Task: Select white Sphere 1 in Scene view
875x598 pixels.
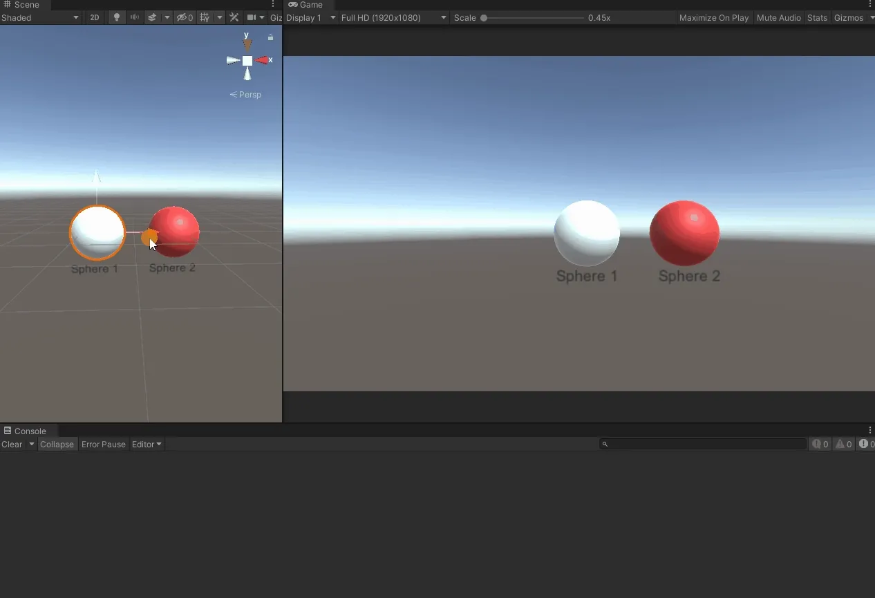Action: (x=97, y=232)
